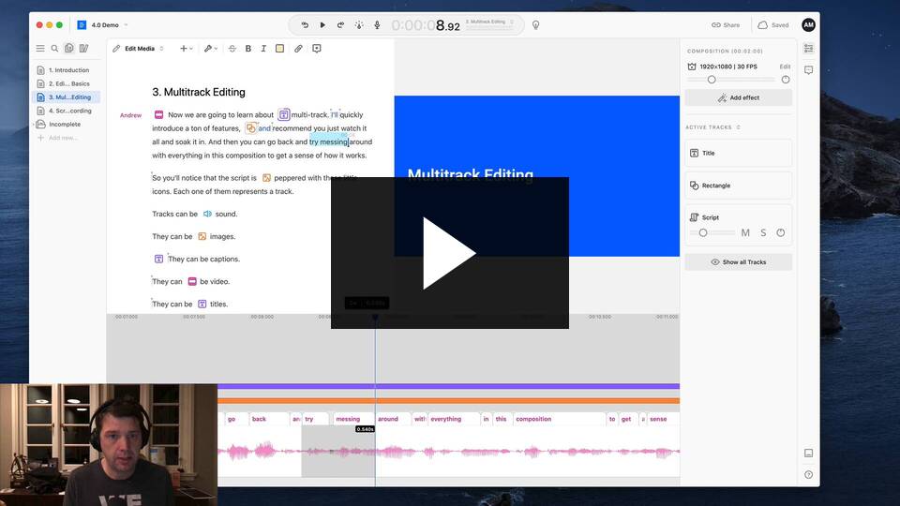The height and width of the screenshot is (506, 900).
Task: Solo the Script track with the S button
Action: click(763, 232)
